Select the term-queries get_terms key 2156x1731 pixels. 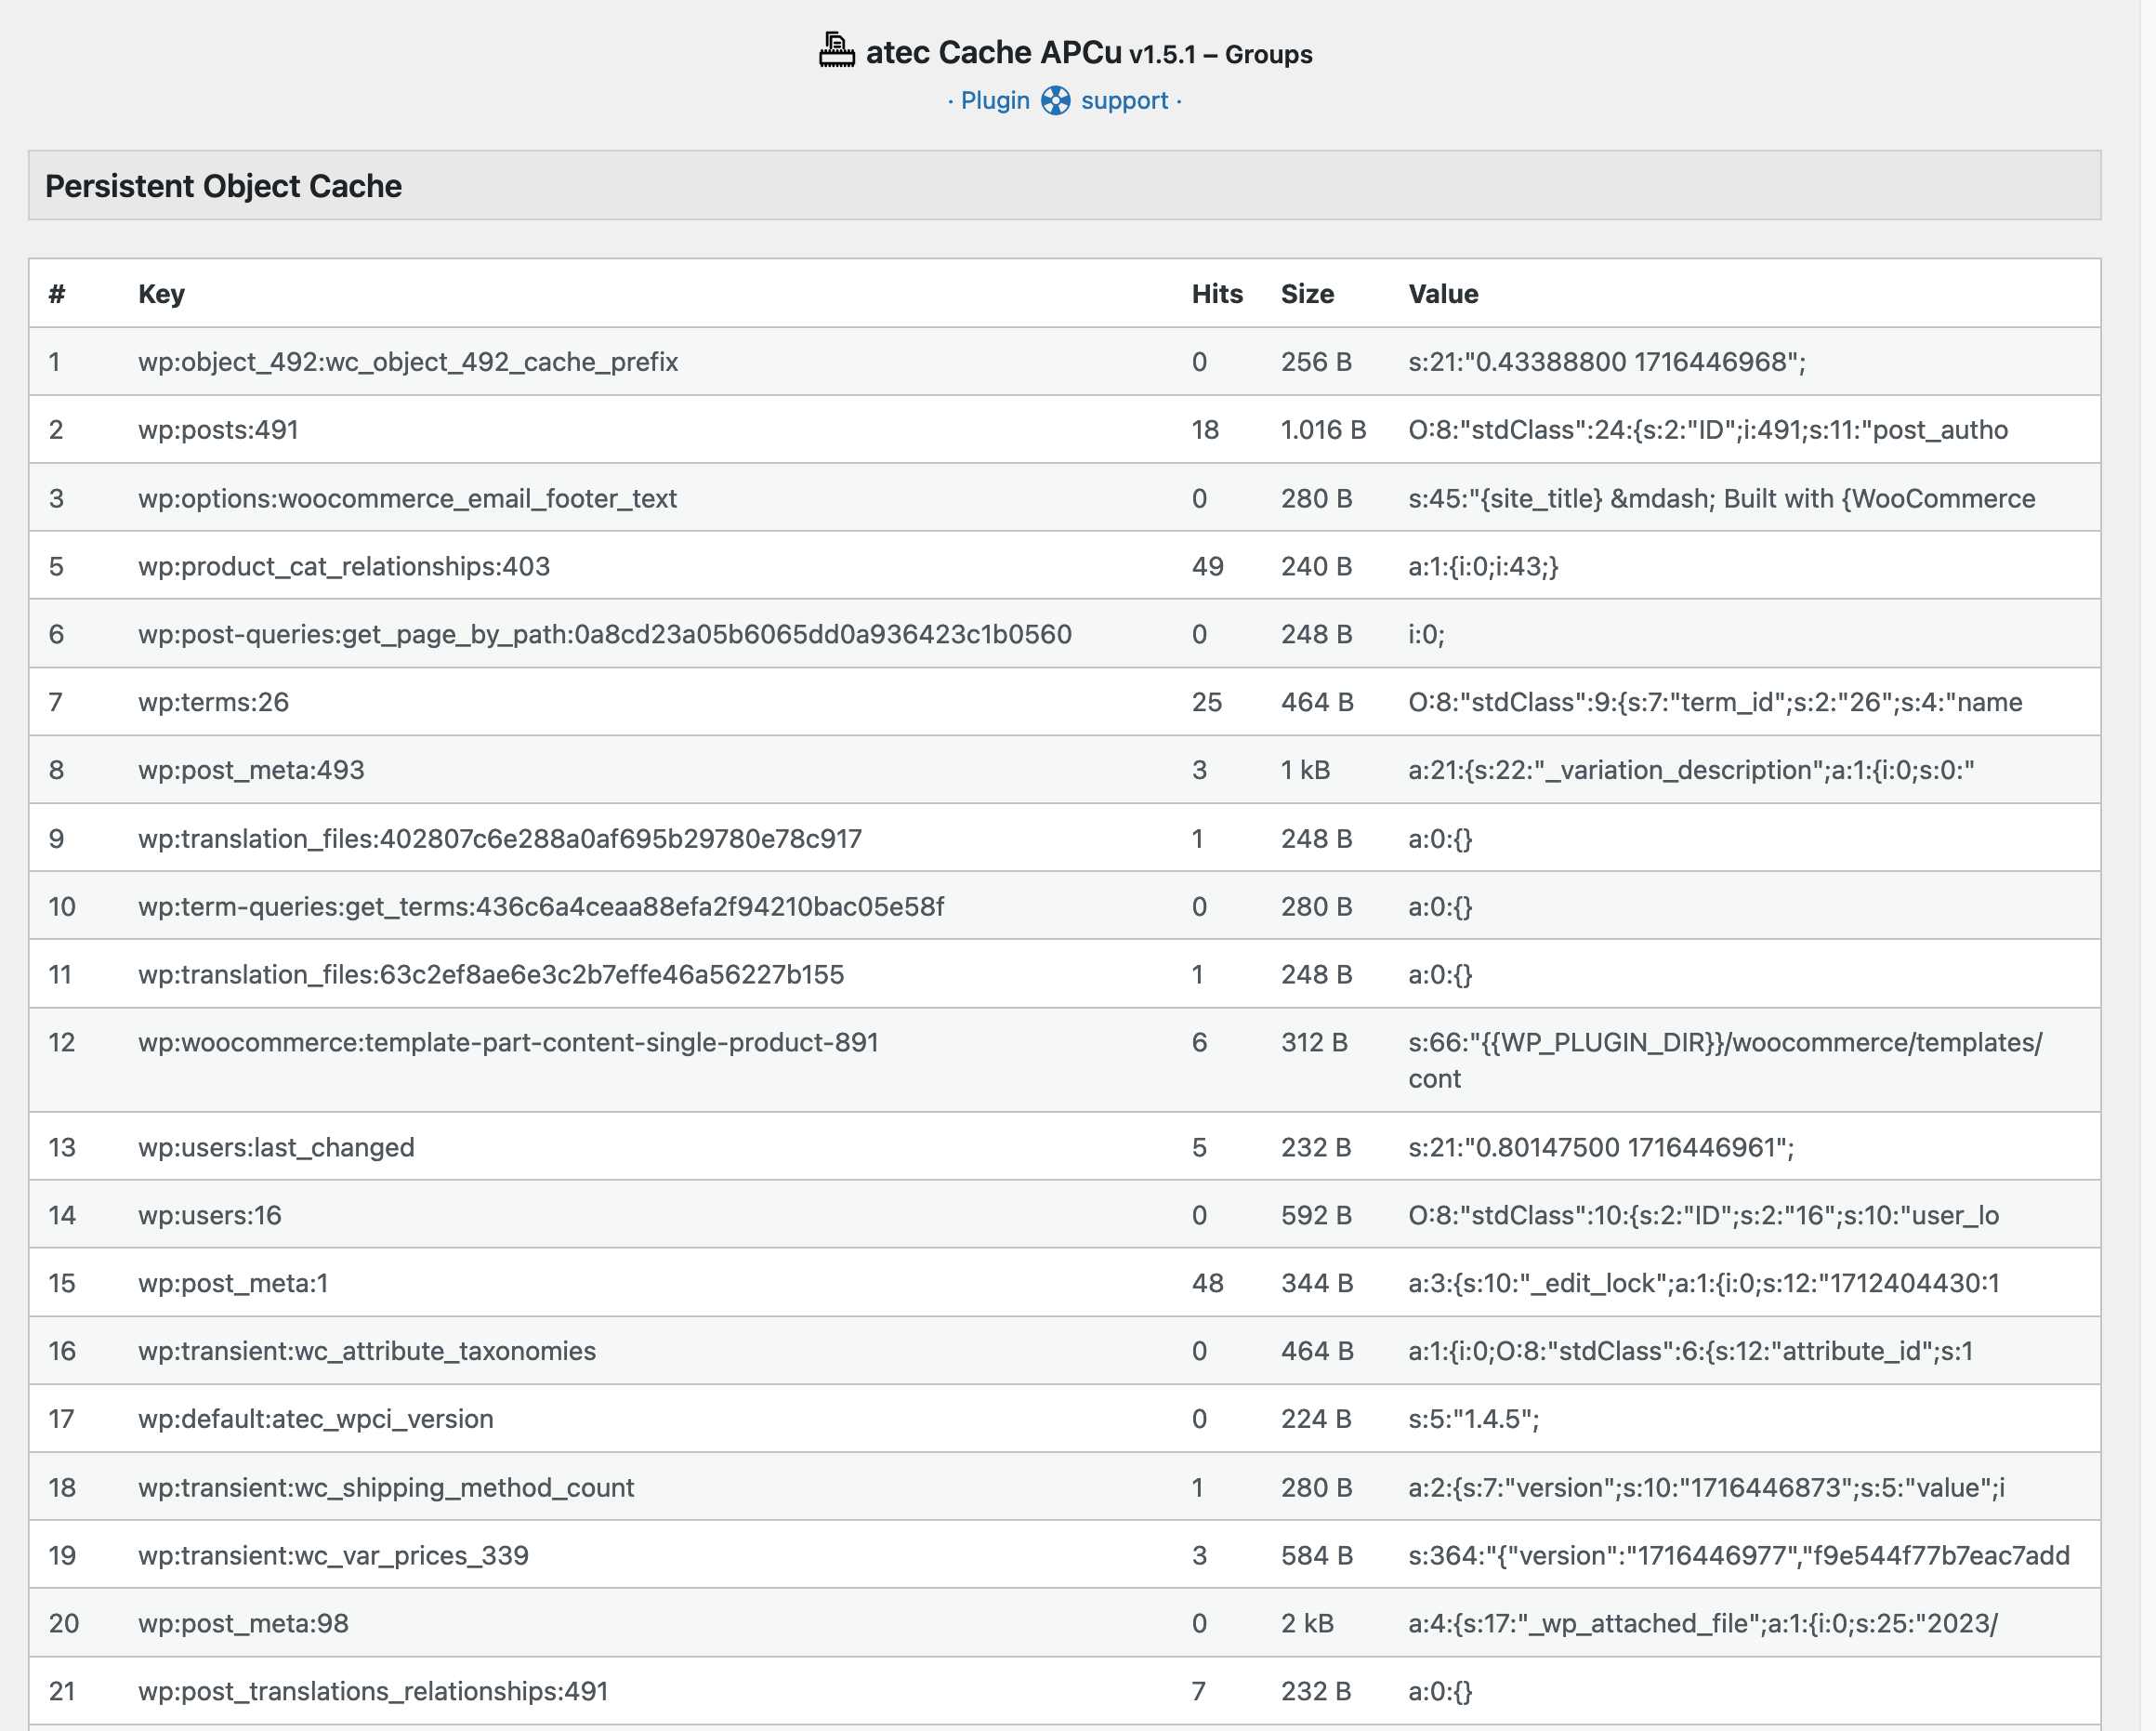541,906
